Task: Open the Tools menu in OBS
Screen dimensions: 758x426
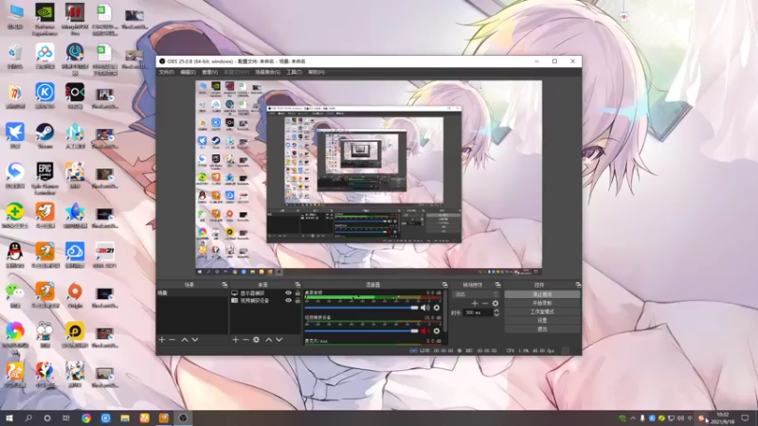Action: click(x=294, y=72)
